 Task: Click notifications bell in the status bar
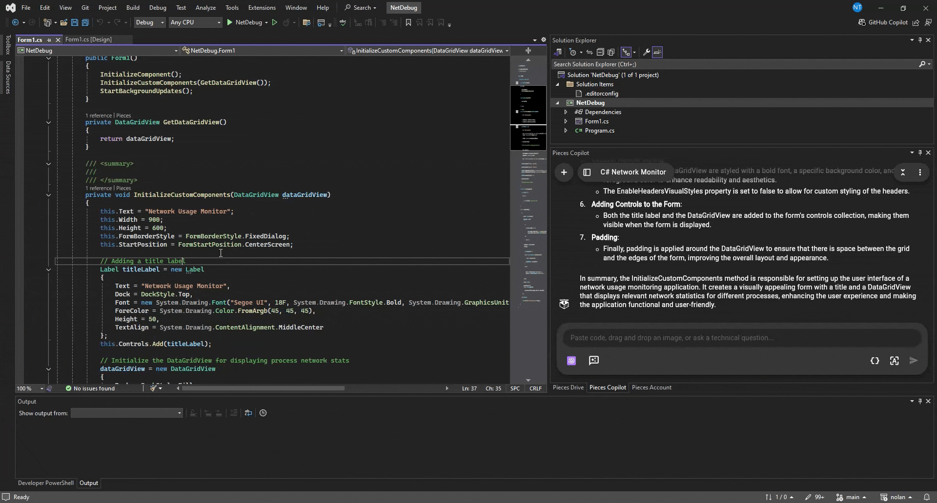click(927, 497)
